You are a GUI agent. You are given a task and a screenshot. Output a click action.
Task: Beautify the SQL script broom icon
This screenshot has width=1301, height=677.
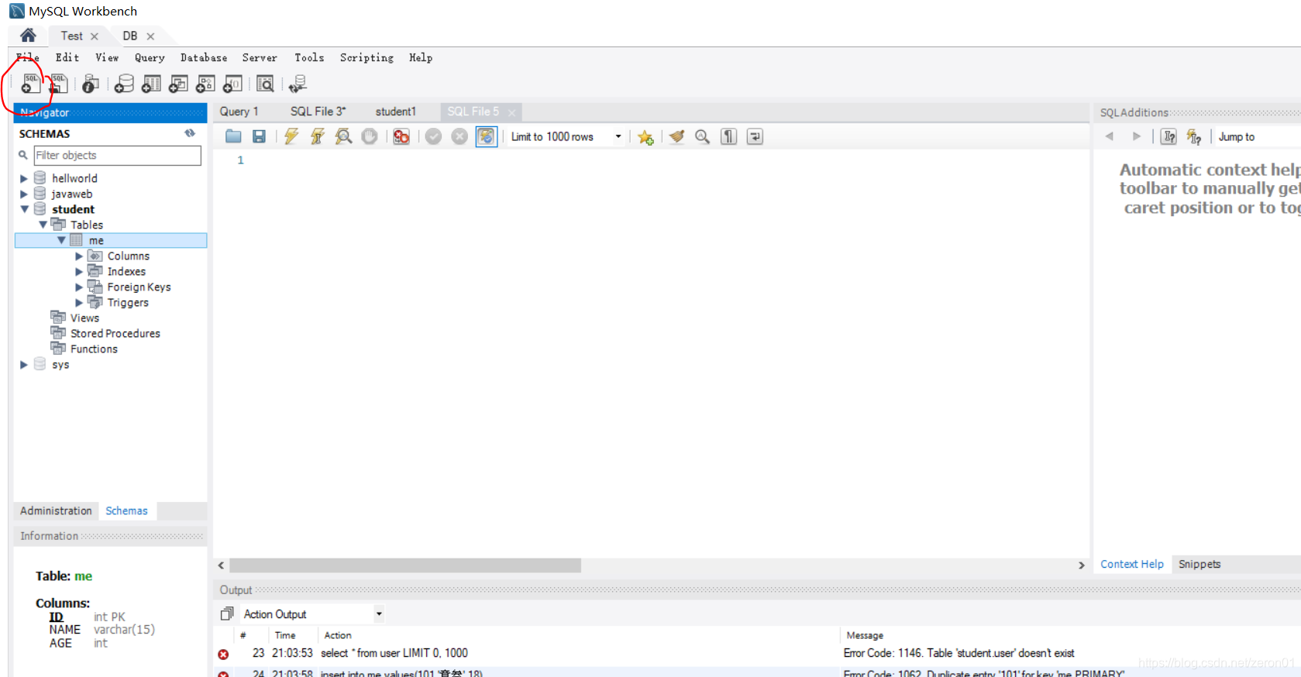coord(677,136)
